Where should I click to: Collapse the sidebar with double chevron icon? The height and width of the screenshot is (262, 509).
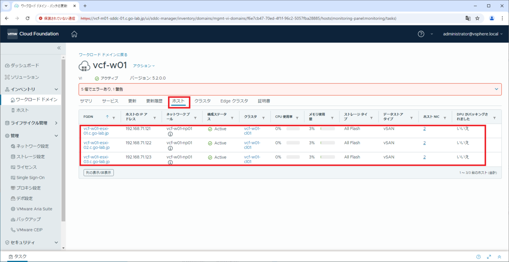[x=59, y=48]
